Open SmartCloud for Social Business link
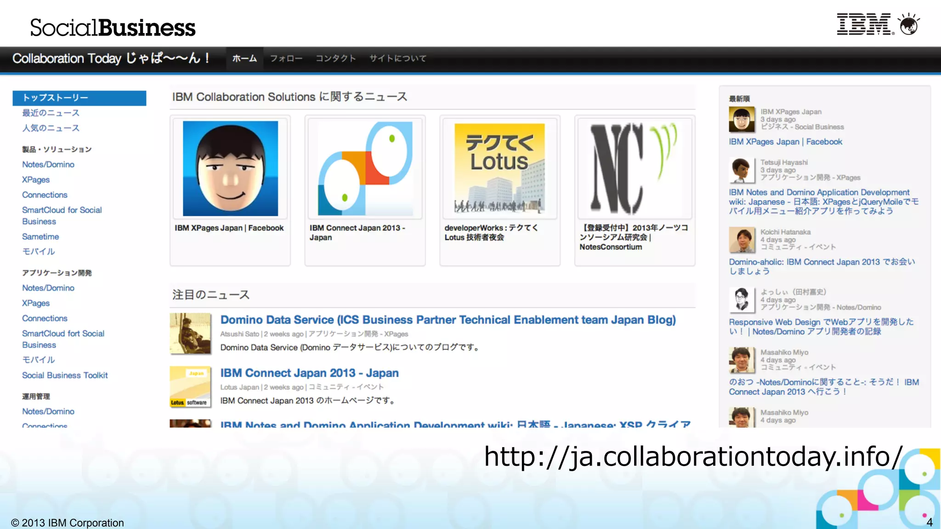The width and height of the screenshot is (941, 529). click(62, 216)
